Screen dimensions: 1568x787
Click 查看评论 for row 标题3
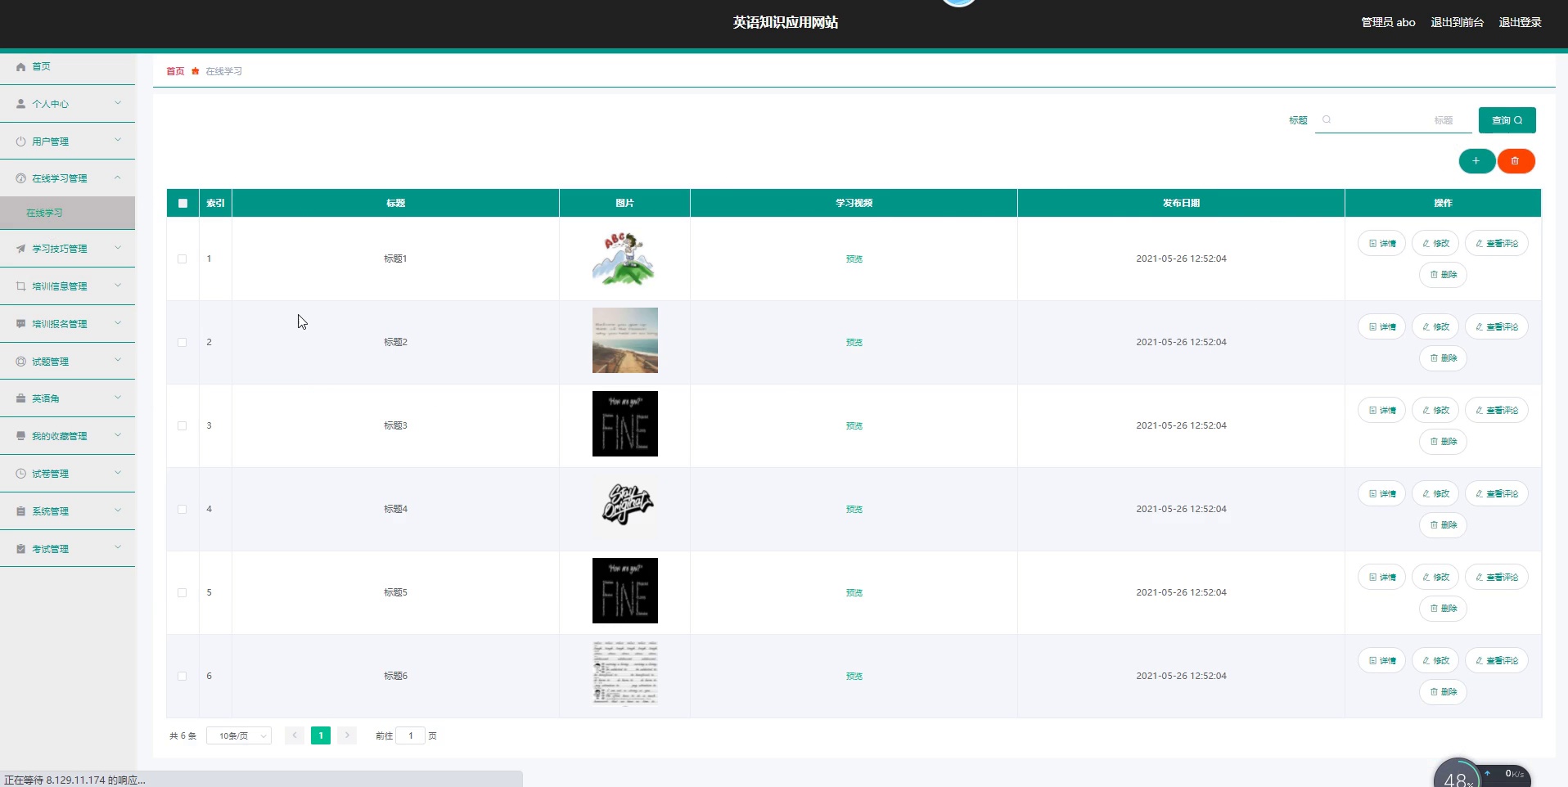pyautogui.click(x=1497, y=411)
